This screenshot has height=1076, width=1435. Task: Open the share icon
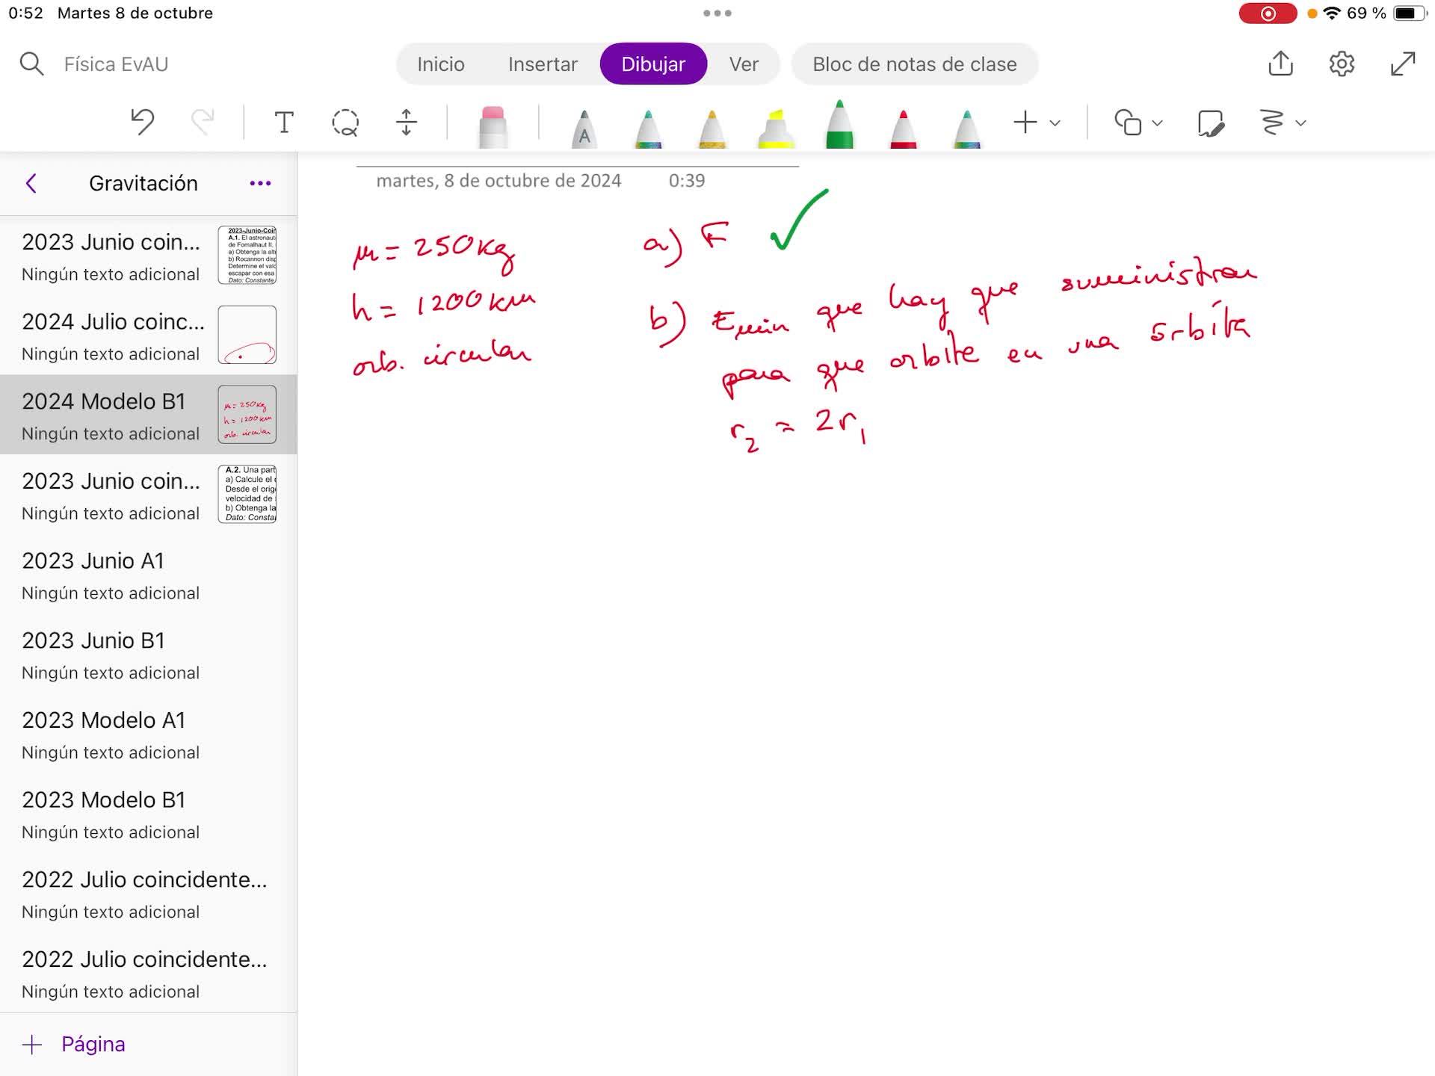pyautogui.click(x=1280, y=64)
